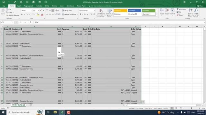
Task: Click the Redo arrow icon
Action: [15, 2]
